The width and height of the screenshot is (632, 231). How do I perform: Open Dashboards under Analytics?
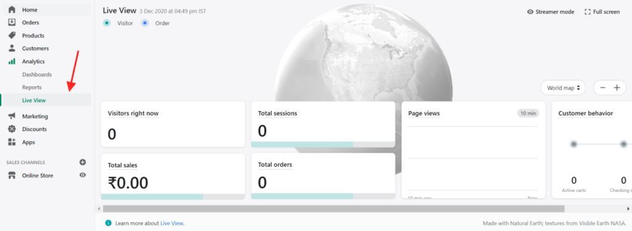(36, 75)
